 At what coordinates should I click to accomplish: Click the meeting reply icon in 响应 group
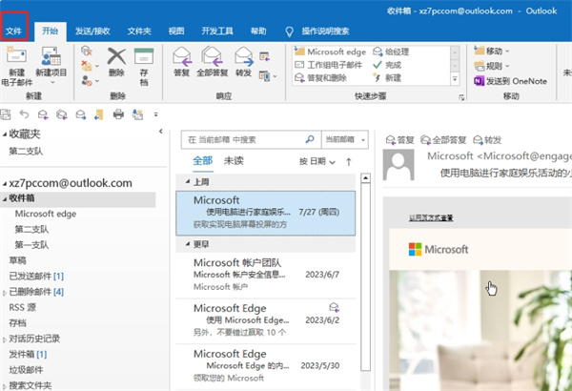click(264, 56)
